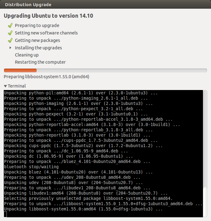This screenshot has width=211, height=221.
Task: Click the Getting new packages step
Action: click(x=38, y=40)
